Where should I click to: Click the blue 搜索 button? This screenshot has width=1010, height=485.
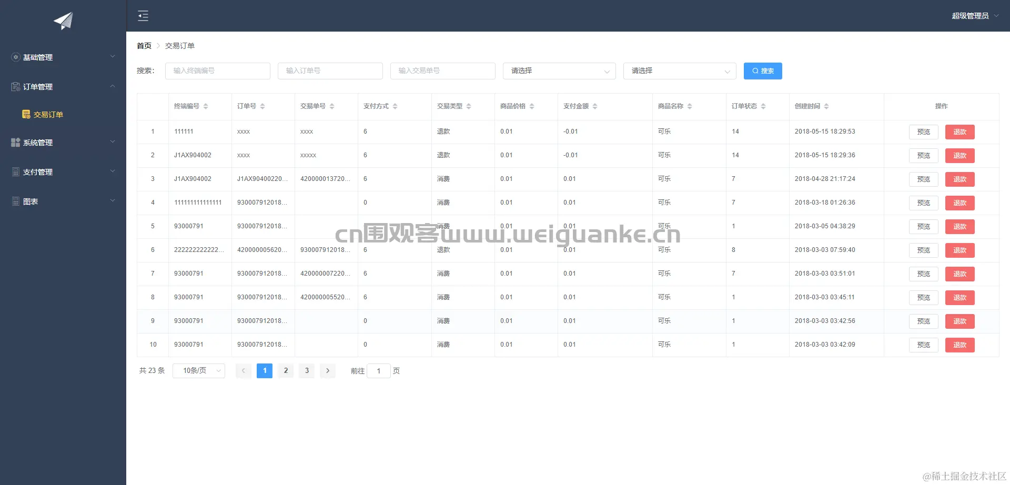click(x=763, y=71)
